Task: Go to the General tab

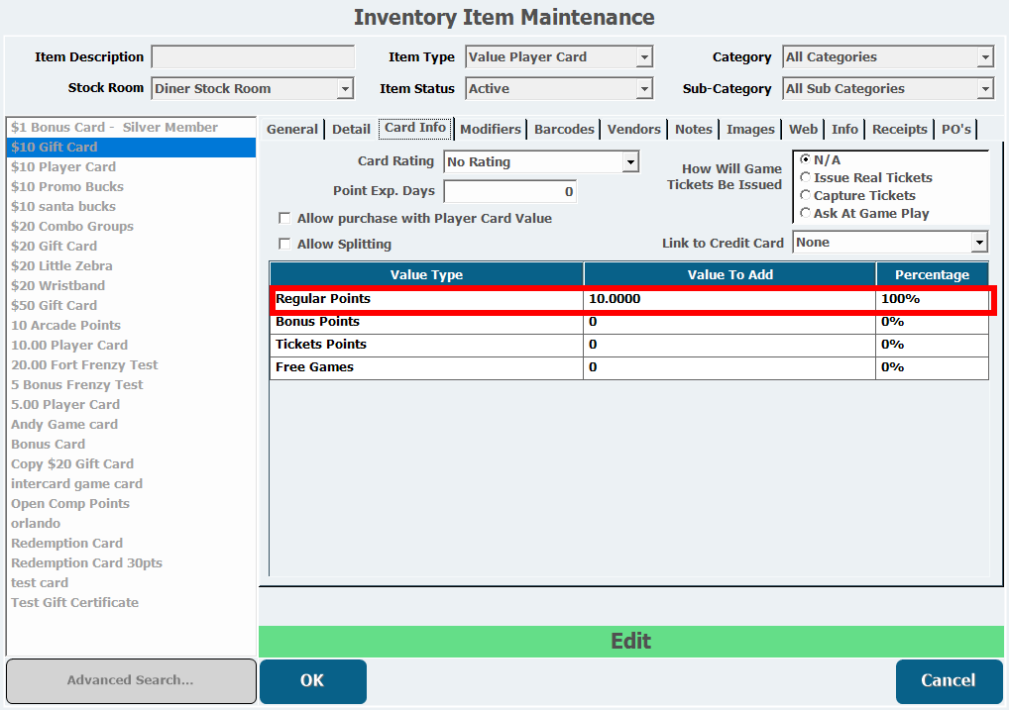Action: (292, 130)
